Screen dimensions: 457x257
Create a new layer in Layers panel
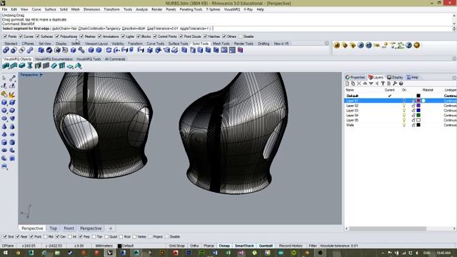[347, 84]
